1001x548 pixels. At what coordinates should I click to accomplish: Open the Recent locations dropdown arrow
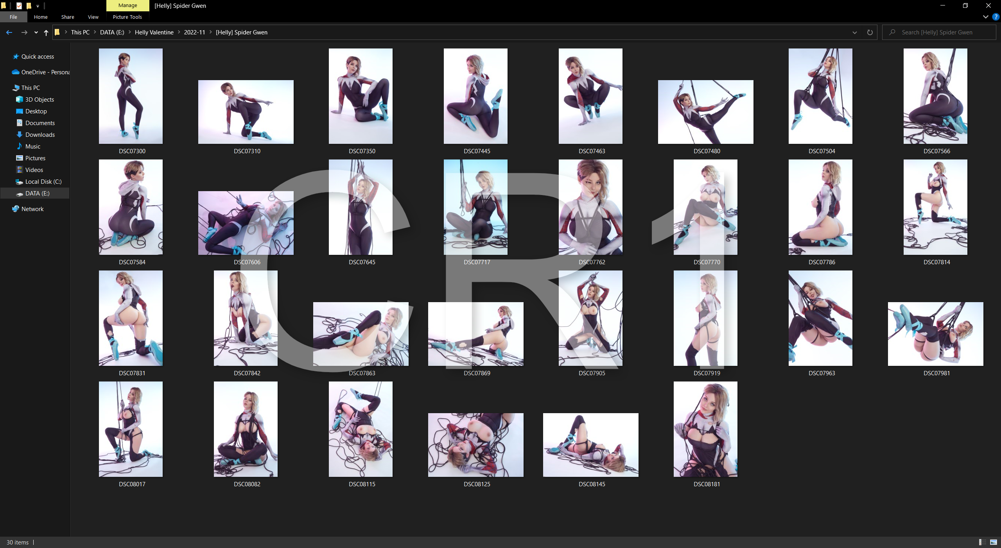36,32
